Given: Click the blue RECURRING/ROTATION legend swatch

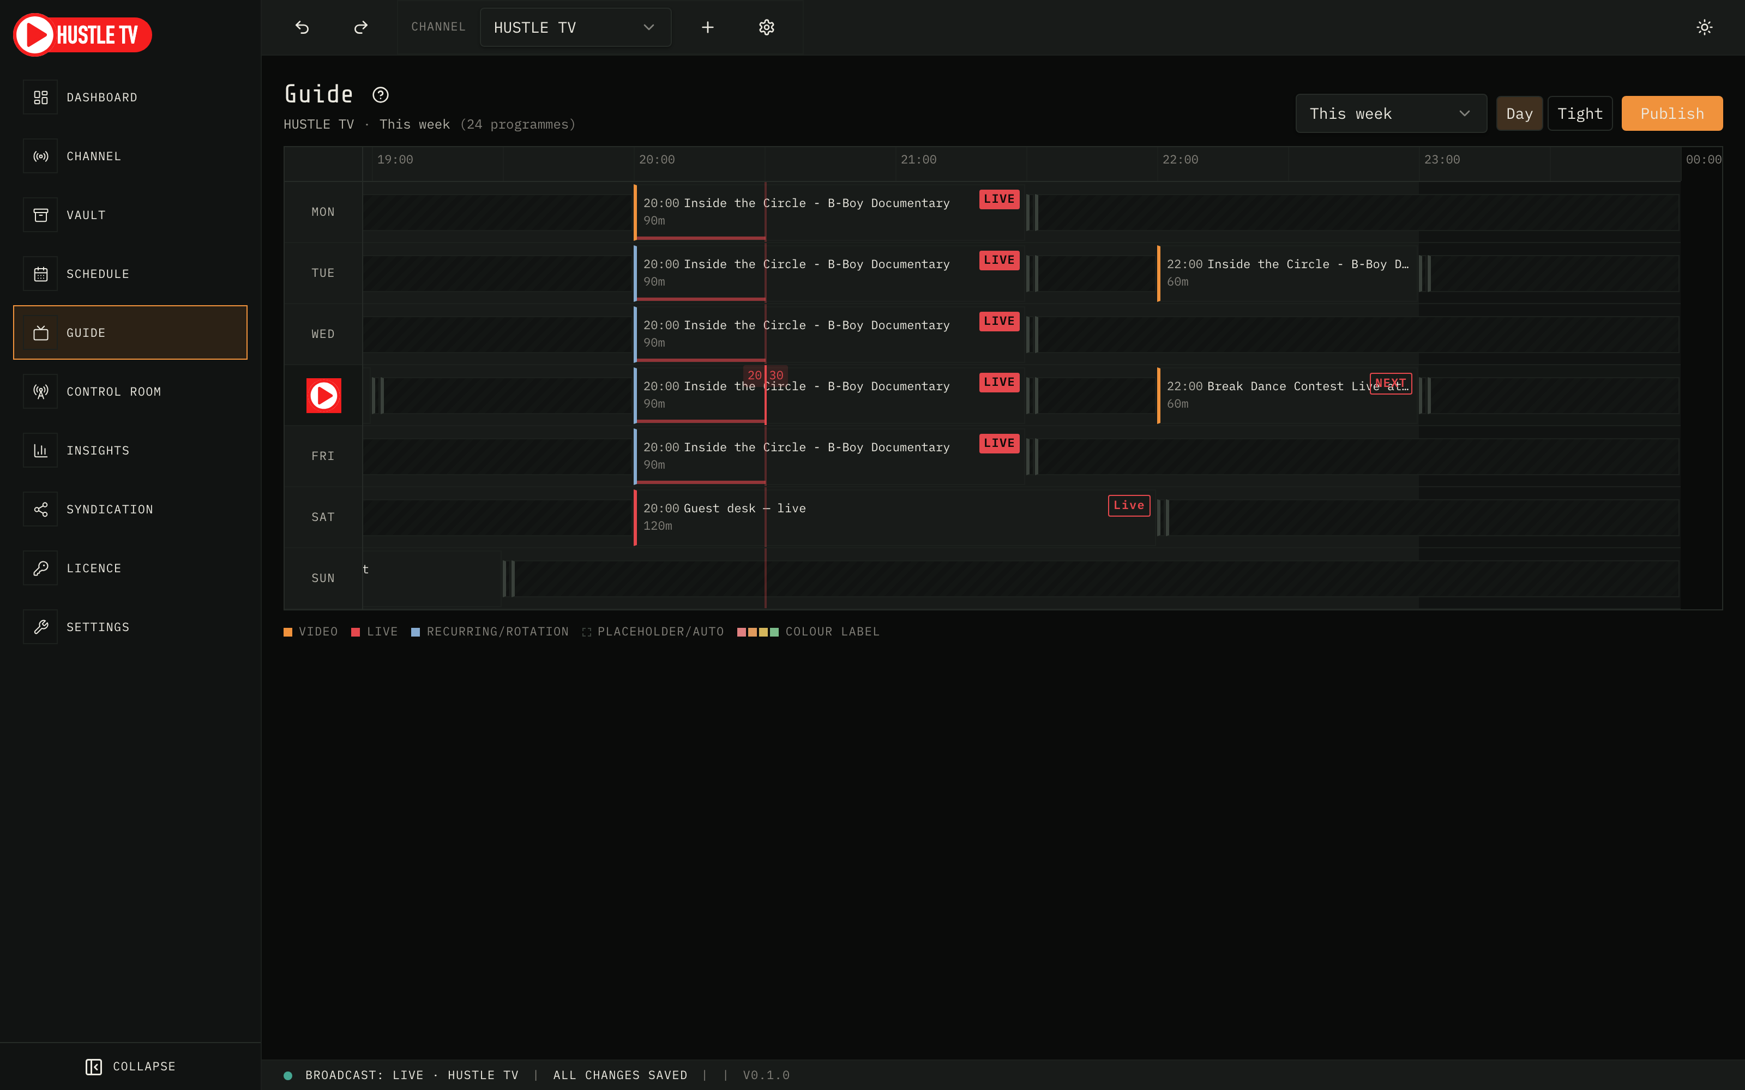Looking at the screenshot, I should 416,632.
